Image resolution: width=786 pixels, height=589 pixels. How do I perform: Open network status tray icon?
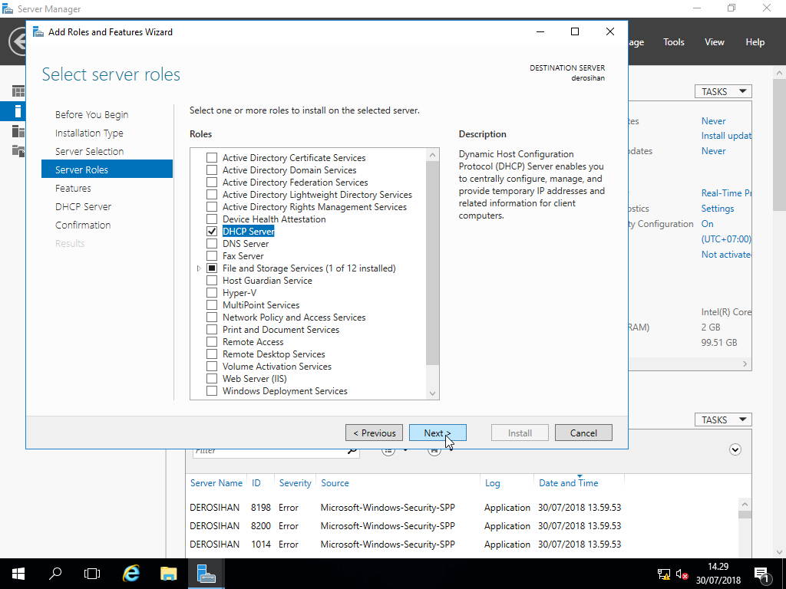(x=664, y=574)
